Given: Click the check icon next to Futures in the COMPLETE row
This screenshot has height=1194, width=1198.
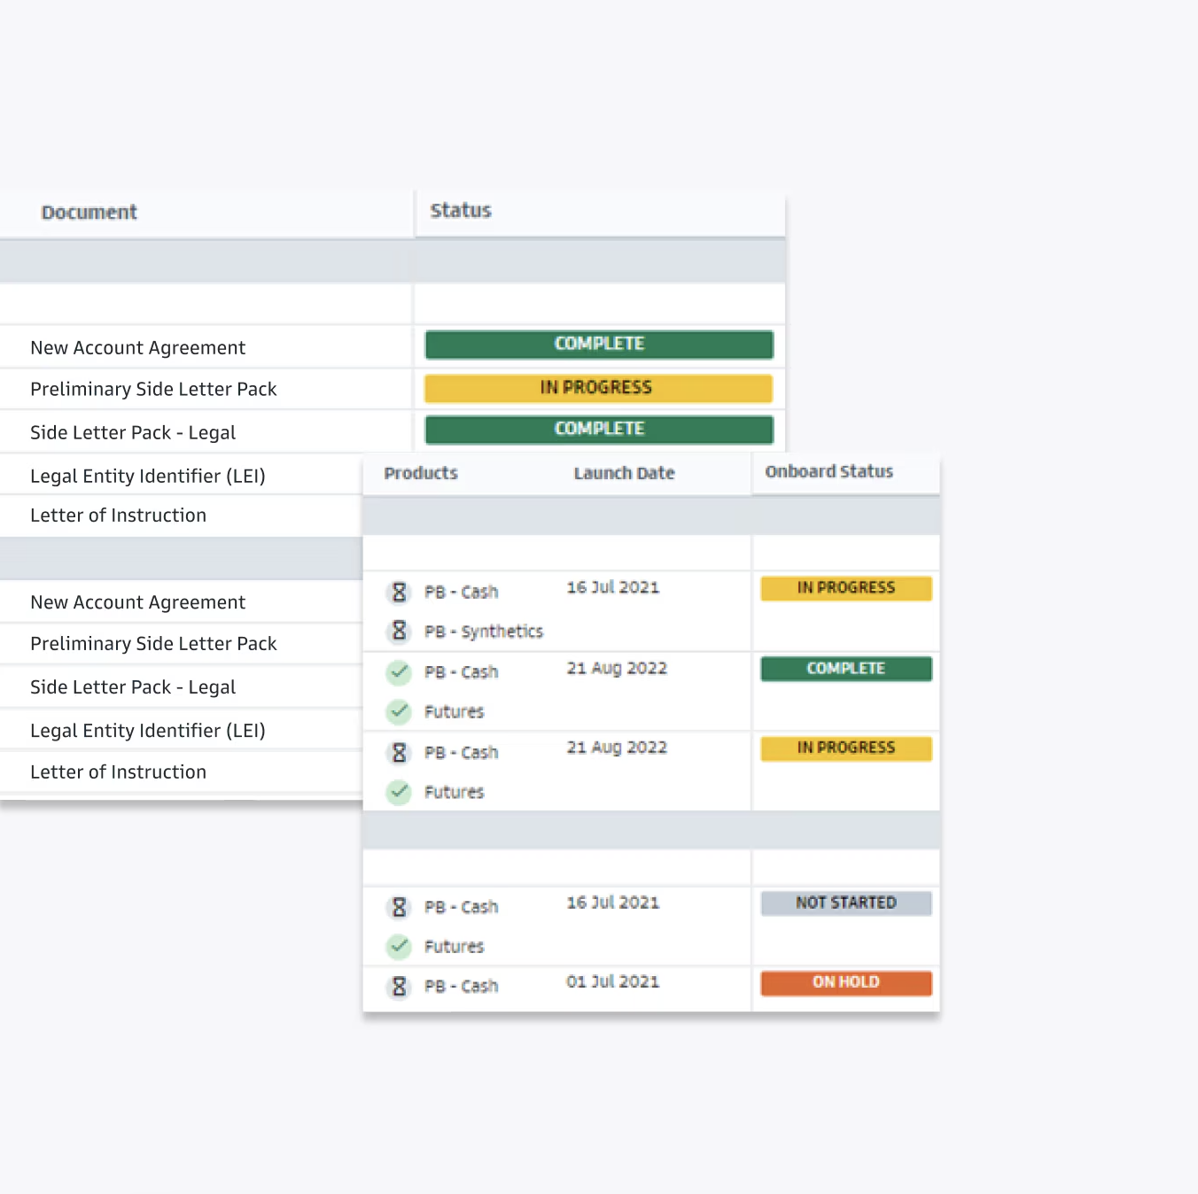Looking at the screenshot, I should pyautogui.click(x=399, y=710).
